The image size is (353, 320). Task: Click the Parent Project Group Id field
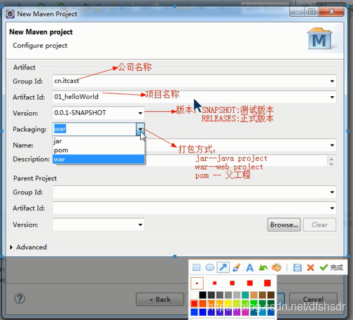point(194,192)
